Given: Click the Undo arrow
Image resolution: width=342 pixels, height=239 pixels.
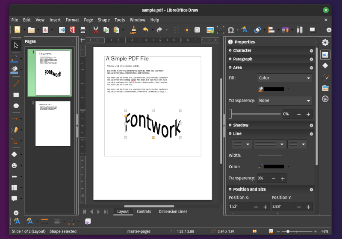Looking at the screenshot, I should pos(145,30).
